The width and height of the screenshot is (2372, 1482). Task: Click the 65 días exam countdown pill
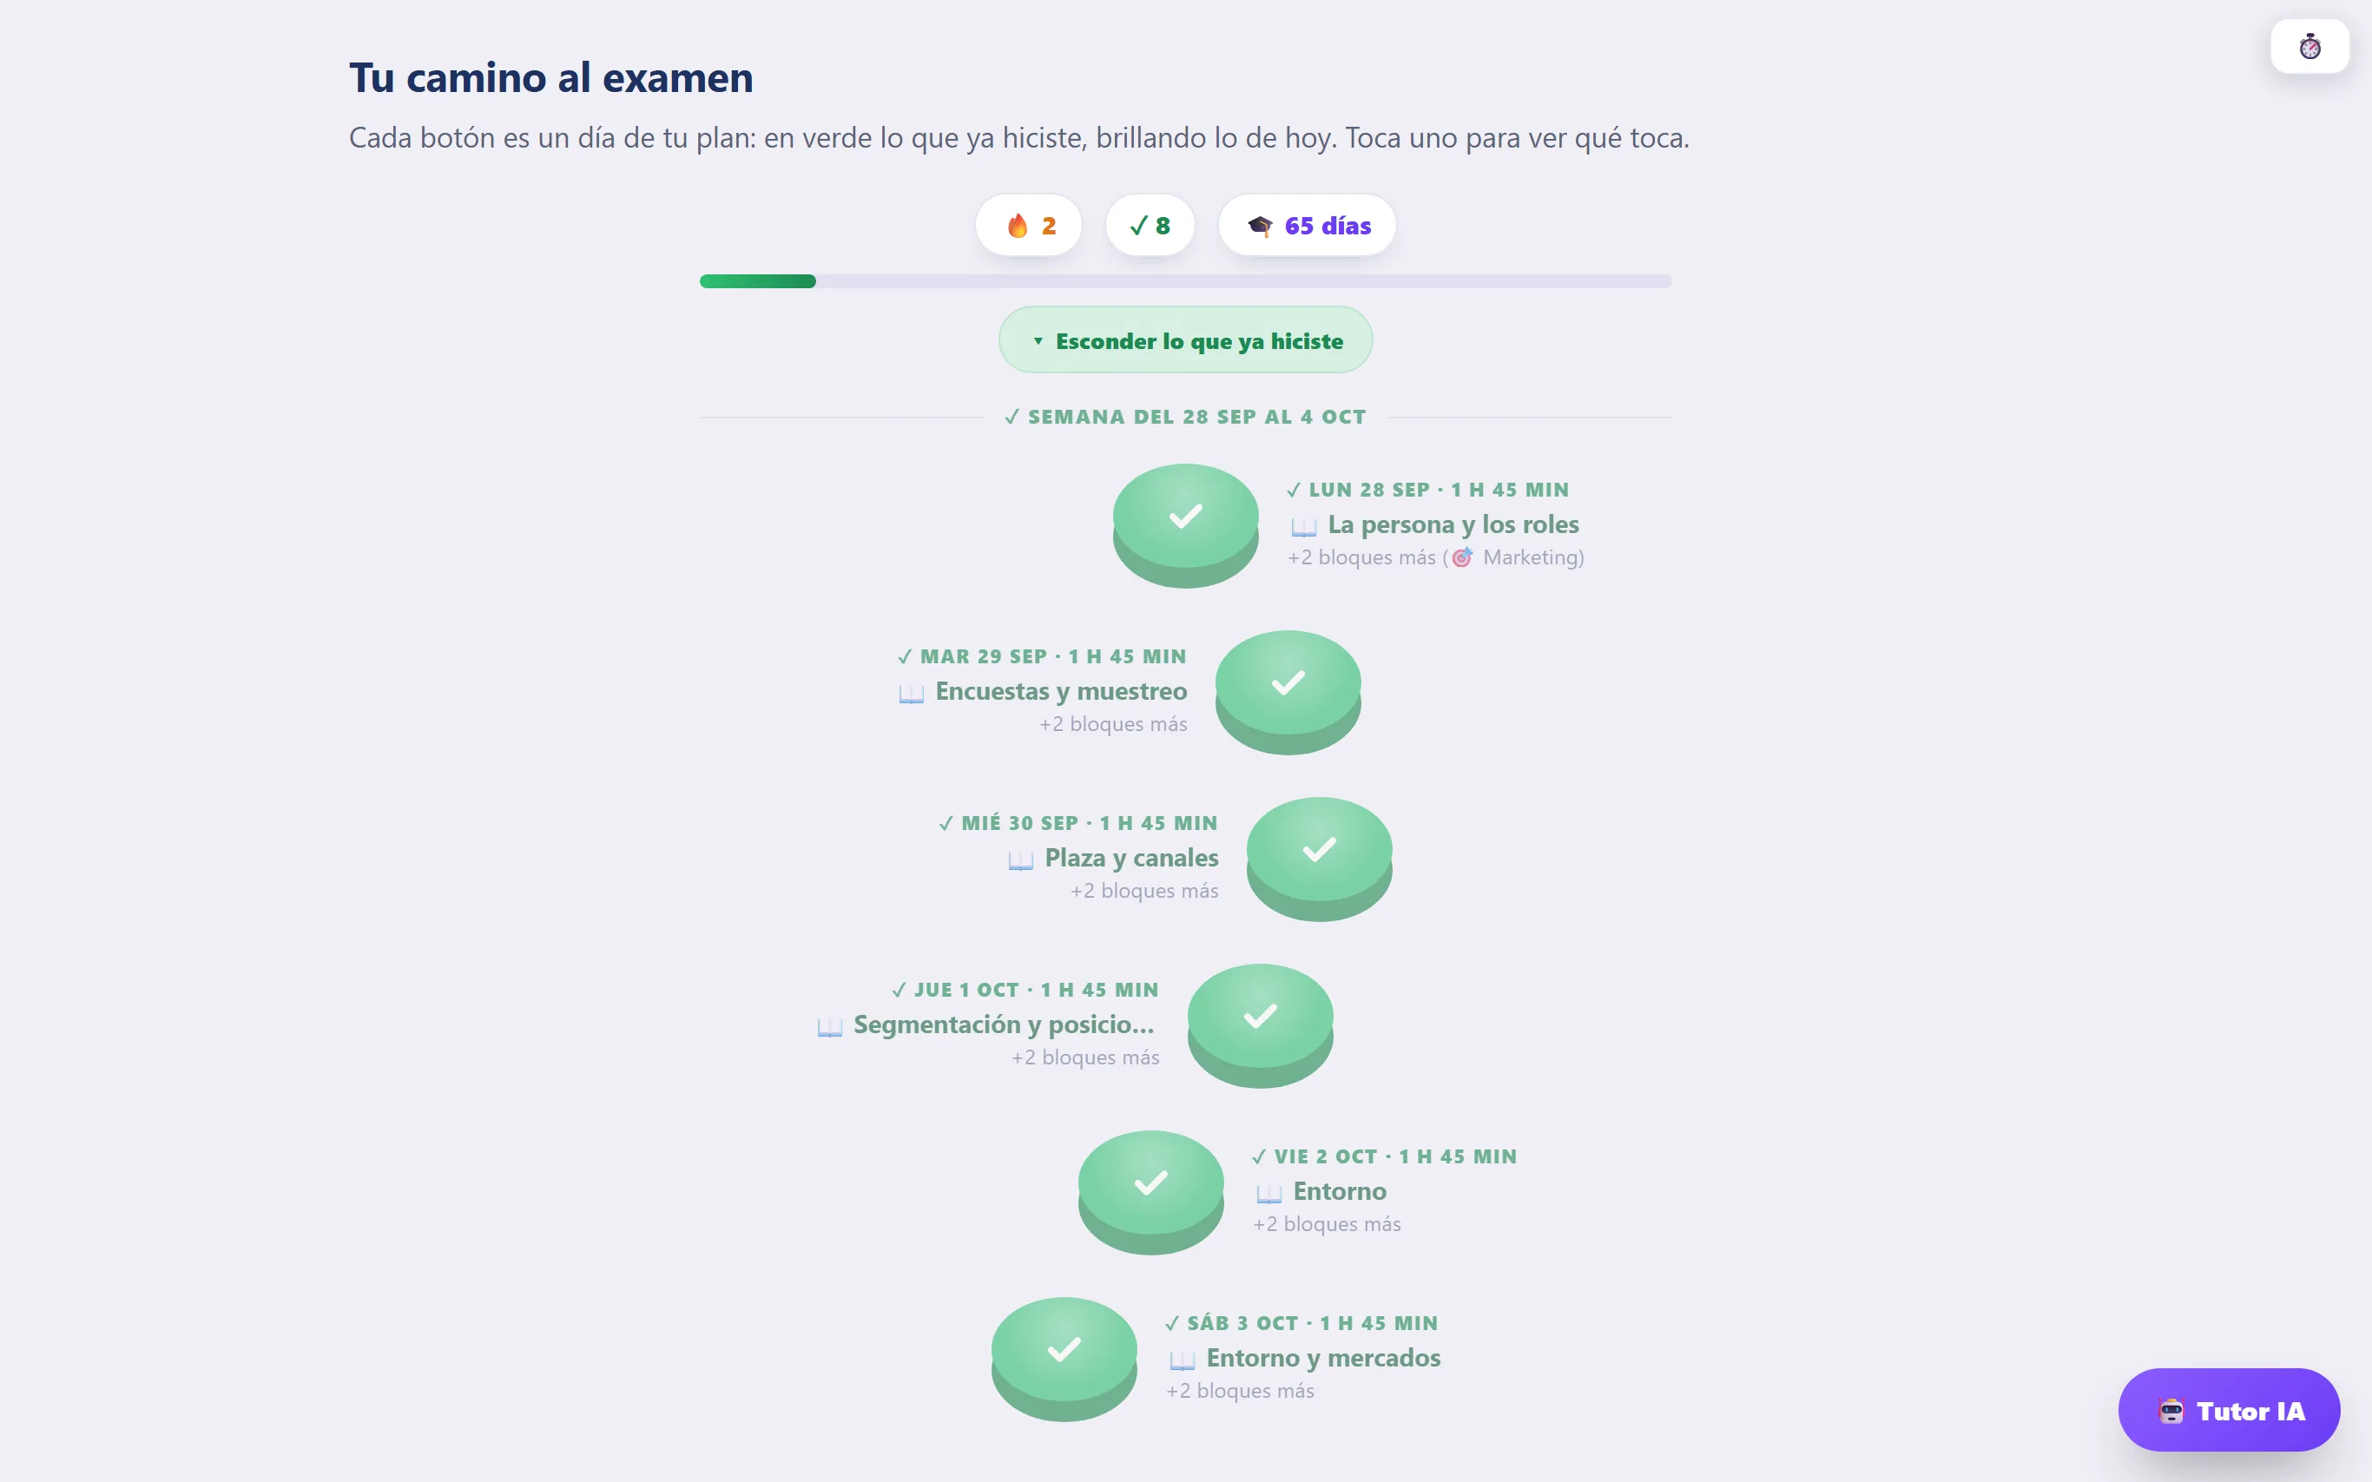[1307, 226]
